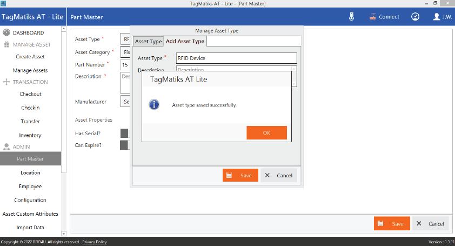Viewport: 455px width, 246px height.
Task: Toggle the Can Expire? switch
Action: tap(124, 145)
